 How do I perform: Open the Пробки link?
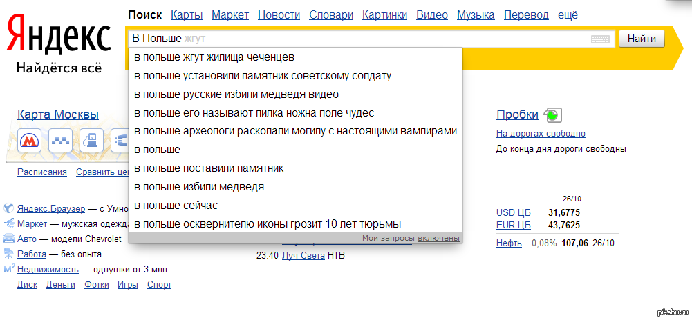click(x=517, y=114)
